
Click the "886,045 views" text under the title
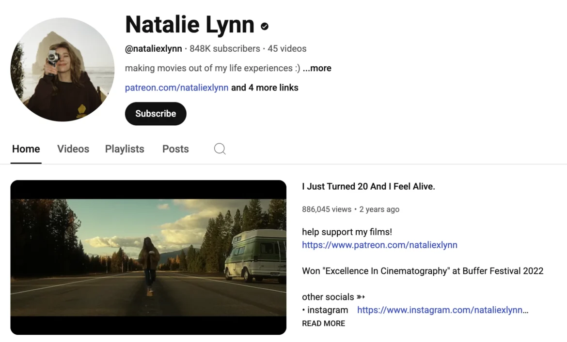[326, 209]
